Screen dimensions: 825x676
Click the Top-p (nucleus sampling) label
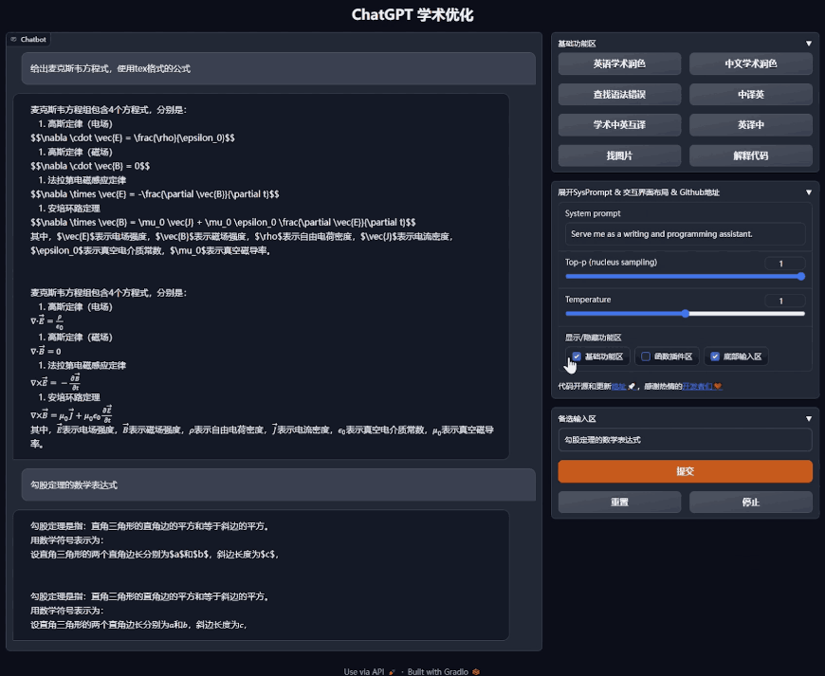611,262
